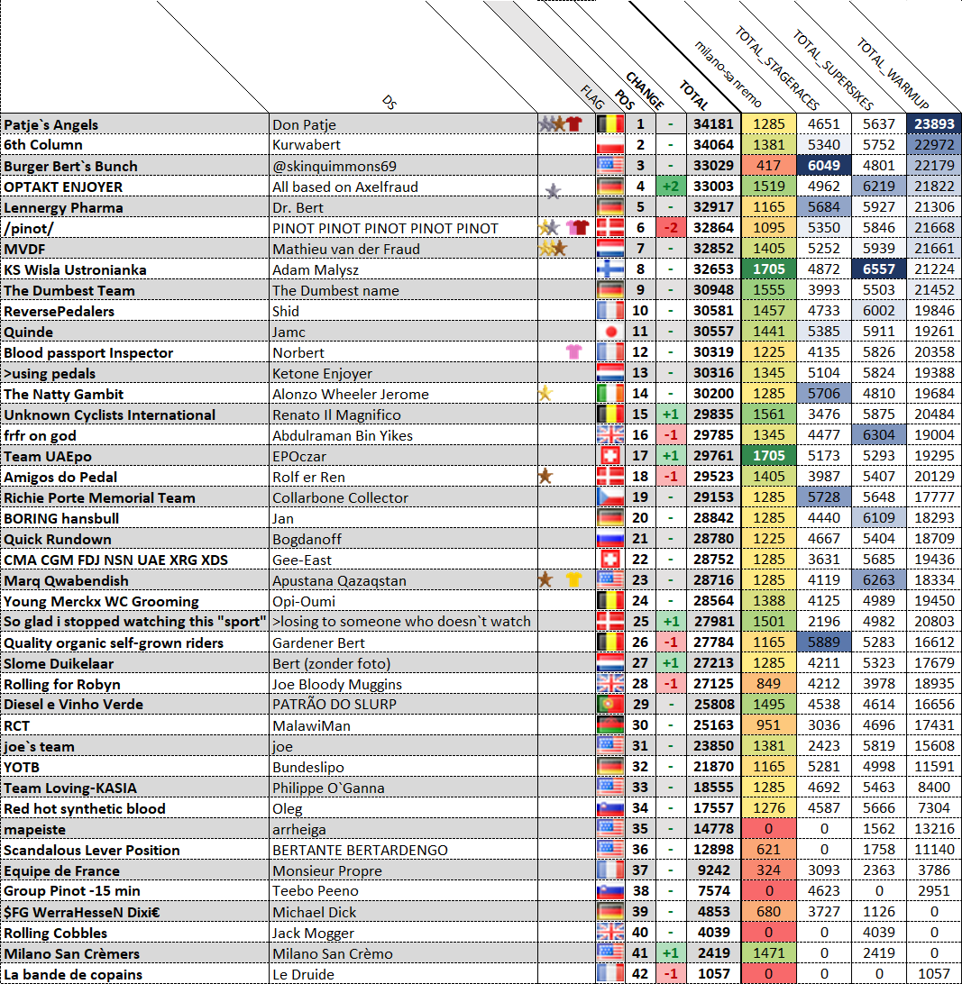Select position 42 cell
This screenshot has height=984, width=962.
tap(640, 973)
